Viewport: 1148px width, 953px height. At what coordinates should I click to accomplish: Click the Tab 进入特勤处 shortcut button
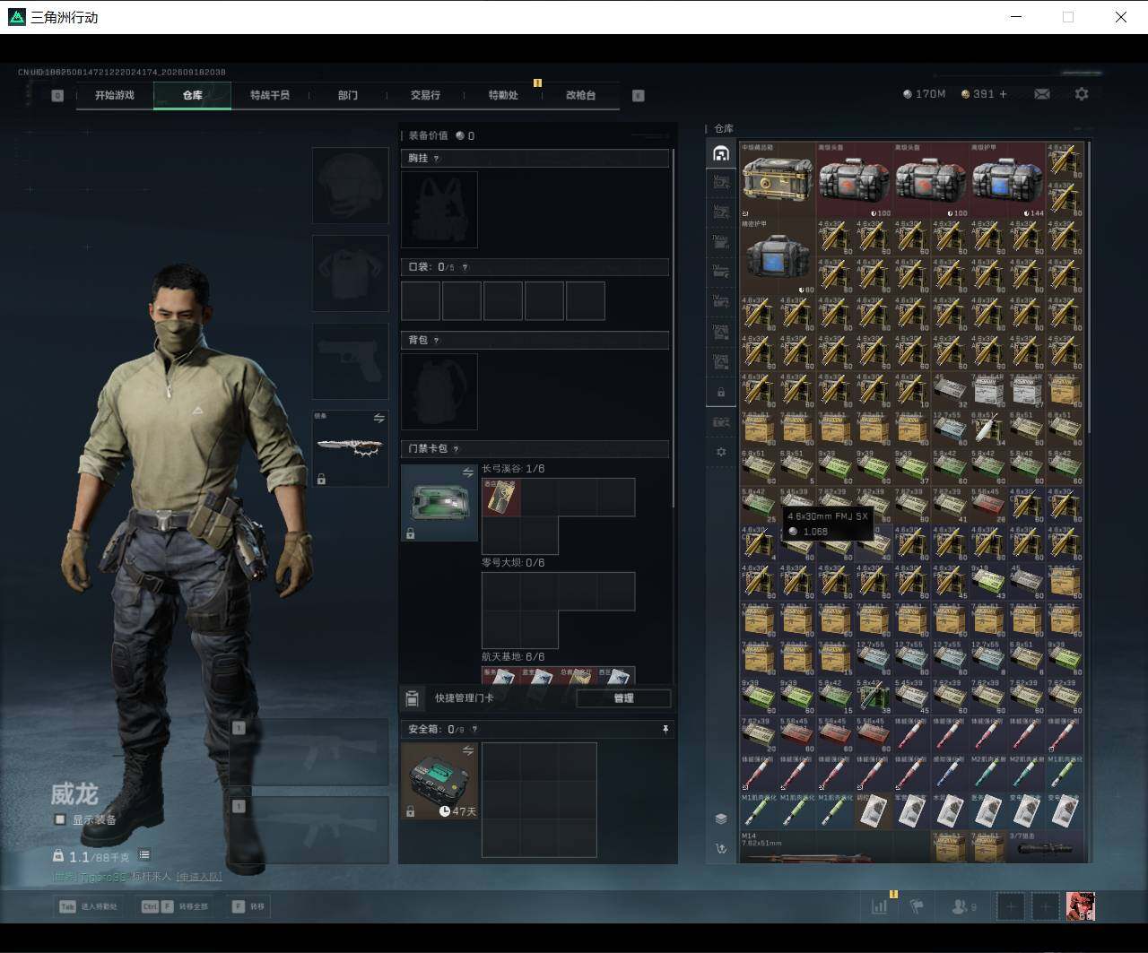coord(89,906)
